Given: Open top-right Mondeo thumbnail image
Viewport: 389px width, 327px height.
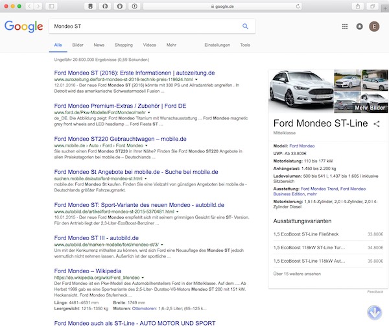Looking at the screenshot, I should [x=375, y=80].
